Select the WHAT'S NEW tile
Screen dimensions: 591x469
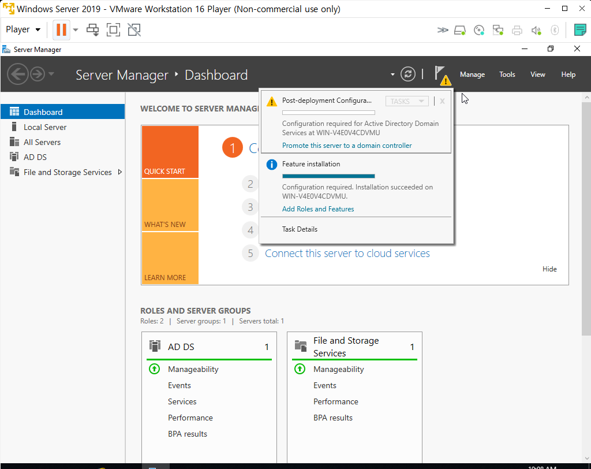click(x=170, y=205)
